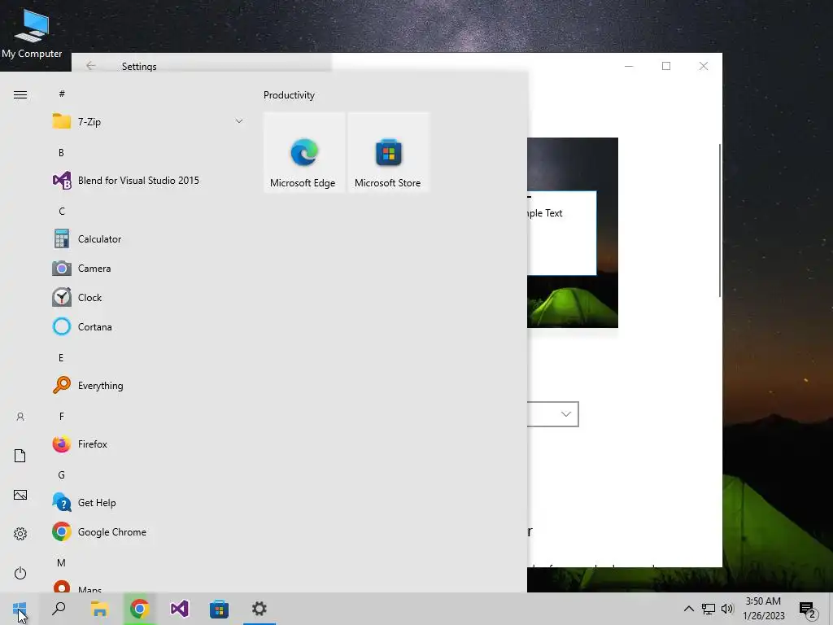
Task: Open the user account icon in Start sidebar
Action: click(x=20, y=417)
